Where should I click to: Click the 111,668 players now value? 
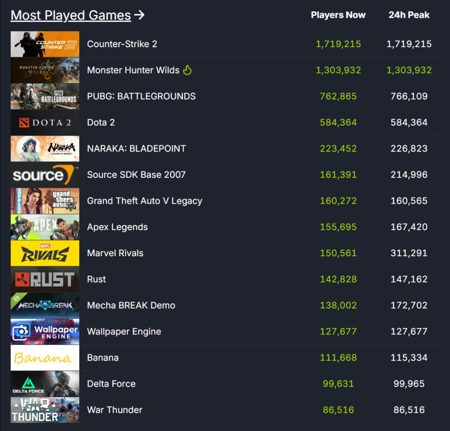coord(338,357)
